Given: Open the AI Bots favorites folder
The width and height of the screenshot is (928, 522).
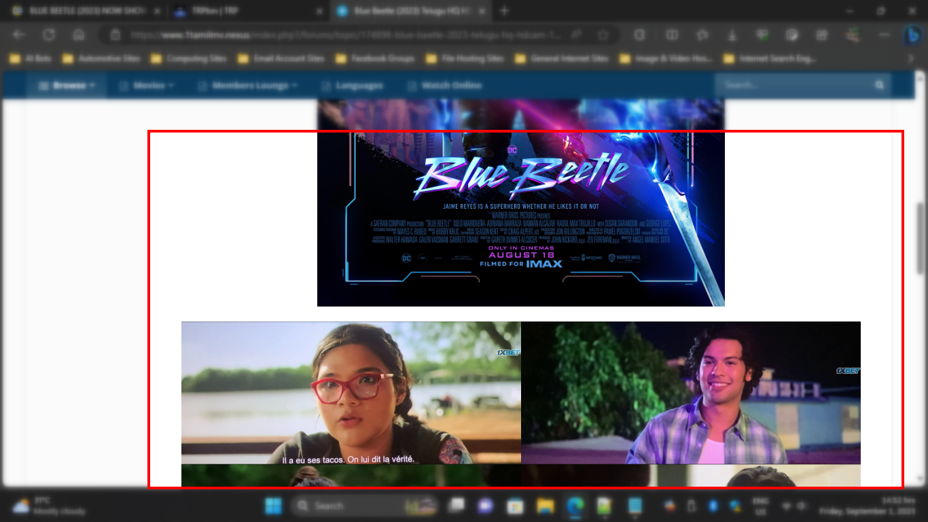Looking at the screenshot, I should (x=31, y=58).
